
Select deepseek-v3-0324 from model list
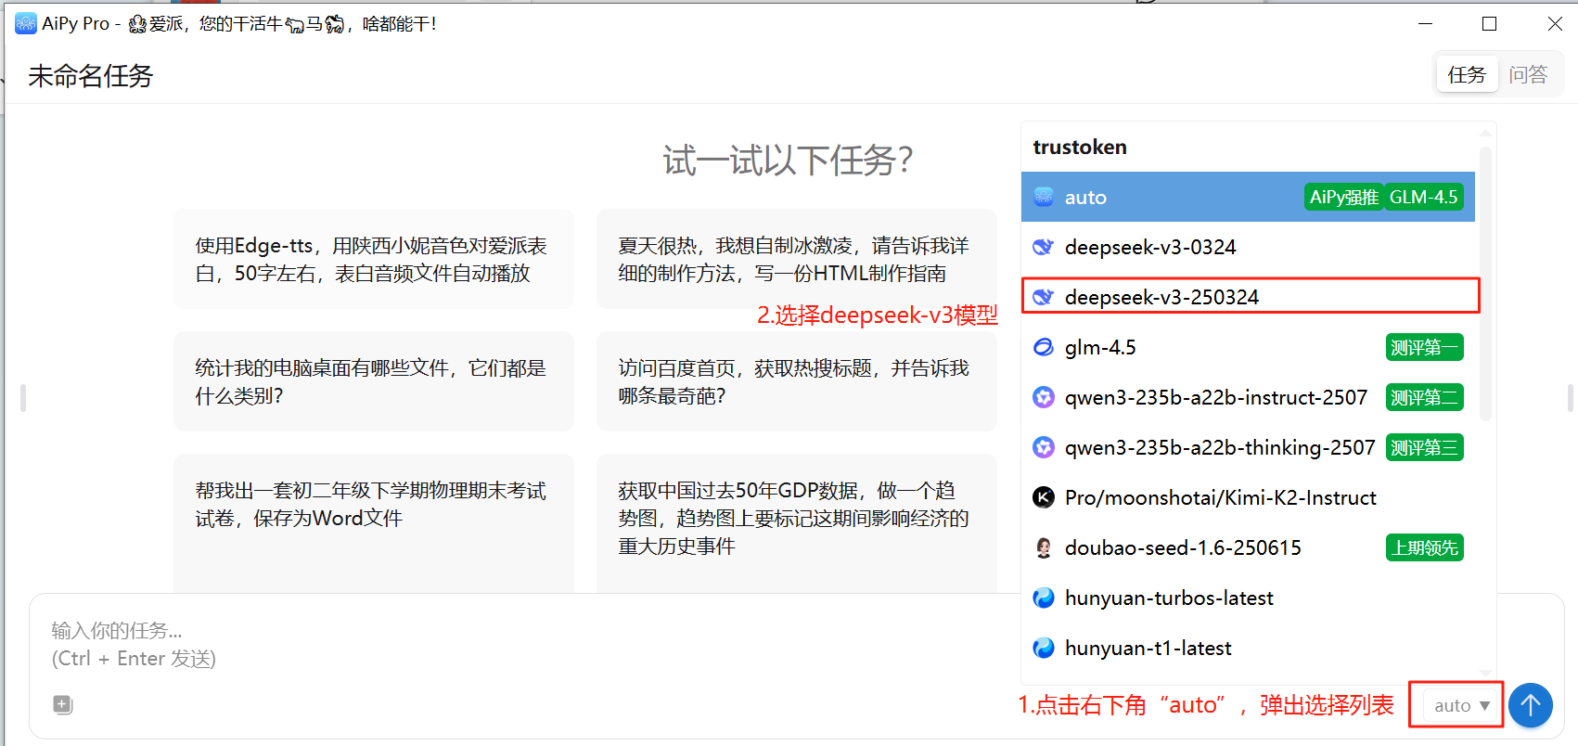click(x=1248, y=247)
